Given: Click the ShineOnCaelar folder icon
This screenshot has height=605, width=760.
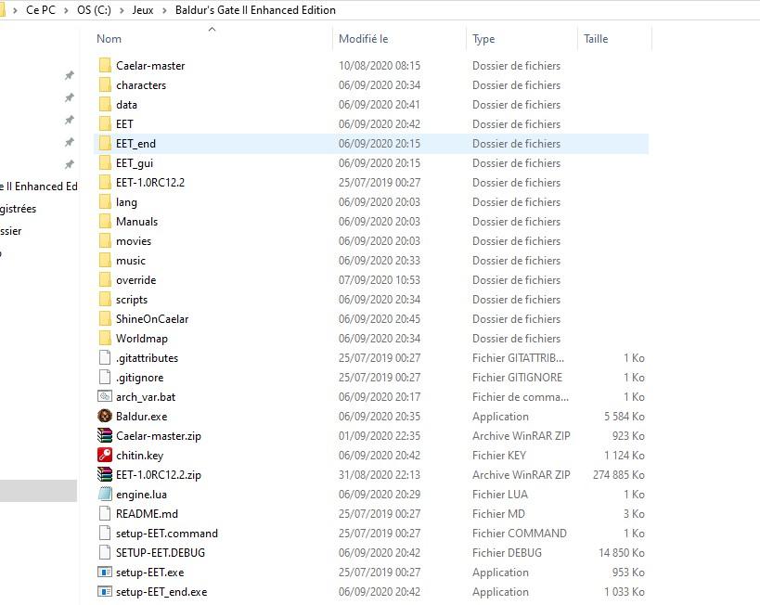Looking at the screenshot, I should click(x=105, y=318).
